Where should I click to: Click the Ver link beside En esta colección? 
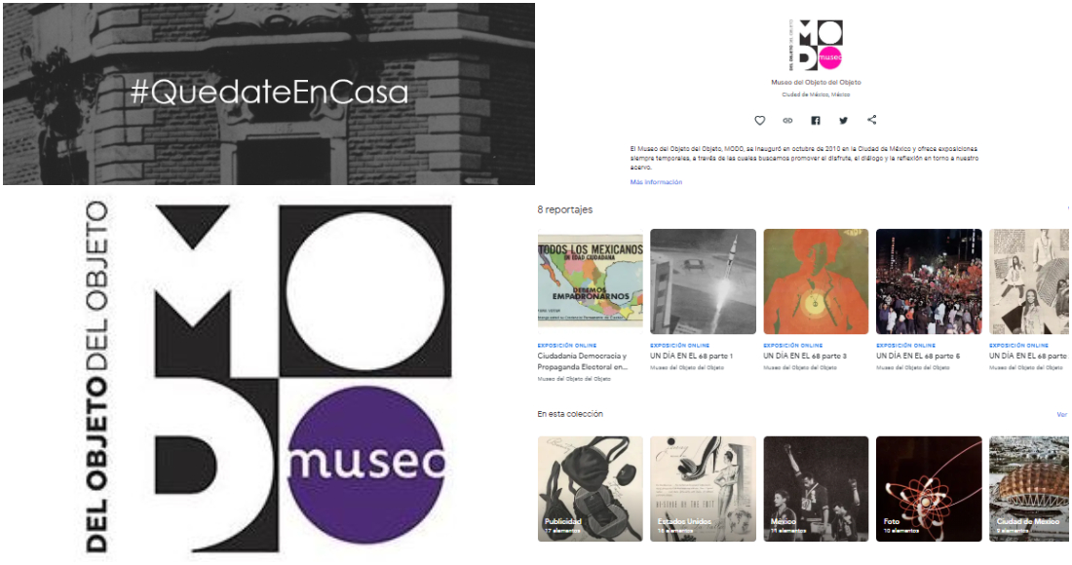tap(1061, 414)
